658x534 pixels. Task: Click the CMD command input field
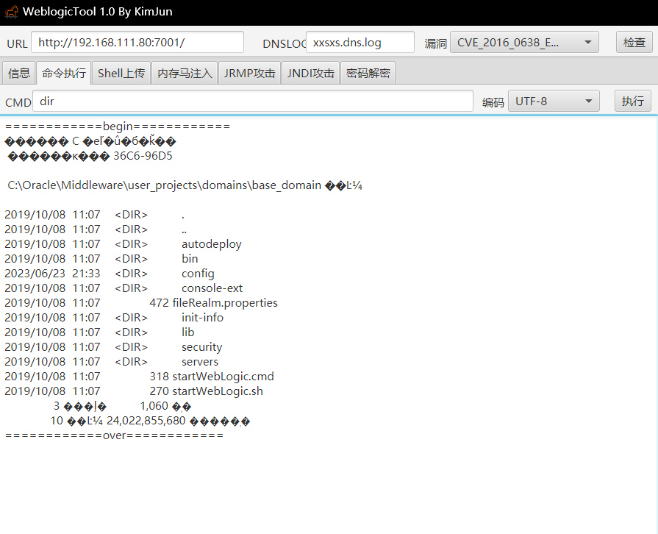[253, 102]
